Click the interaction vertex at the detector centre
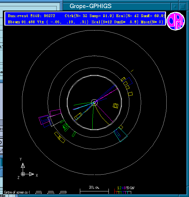189x197 pixels. click(94, 102)
